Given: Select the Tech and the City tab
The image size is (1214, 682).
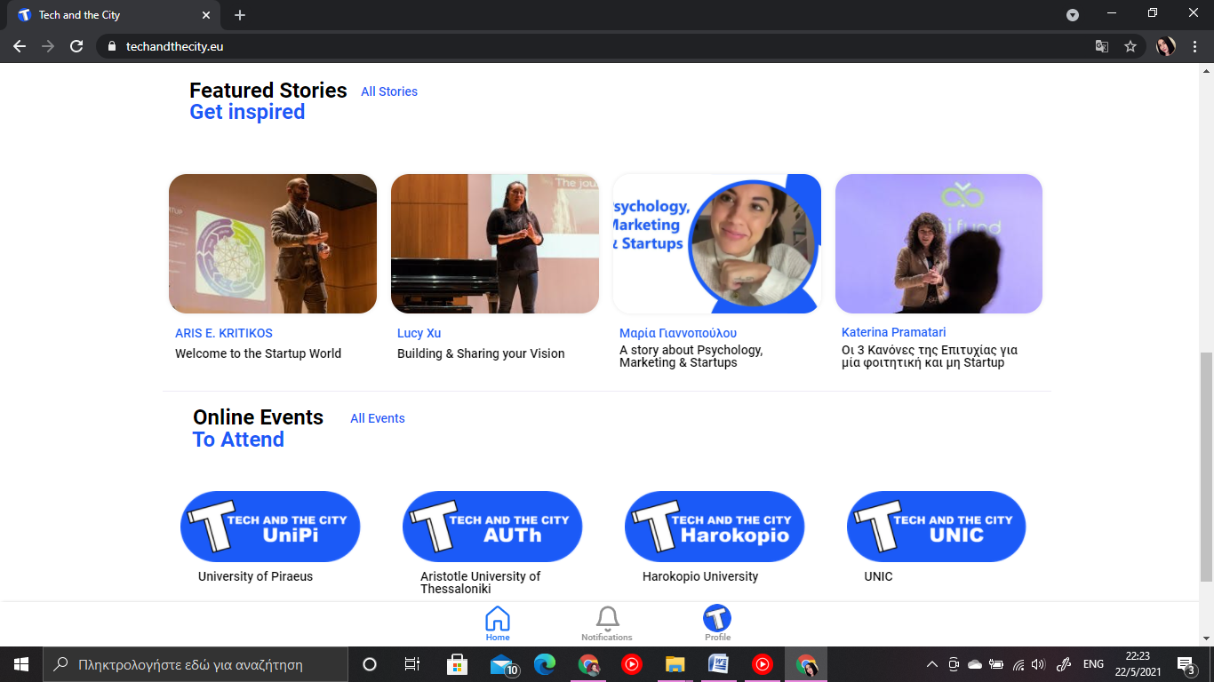Looking at the screenshot, I should (x=107, y=15).
